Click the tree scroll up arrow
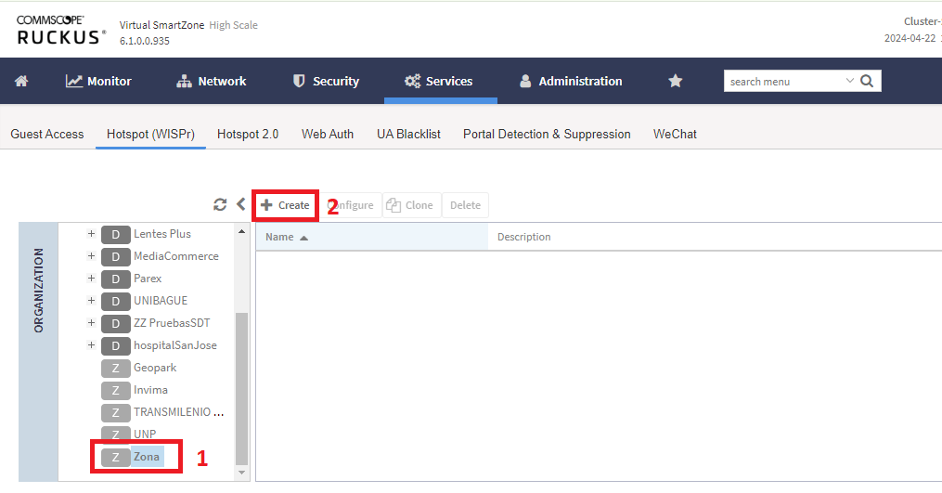 point(241,231)
